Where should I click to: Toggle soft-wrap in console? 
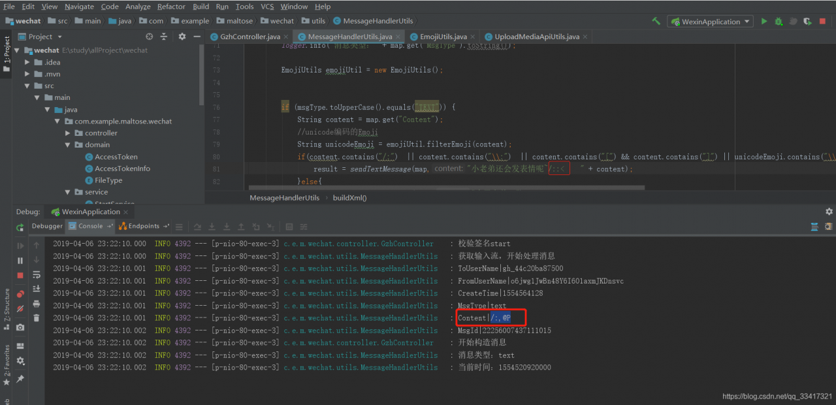click(37, 274)
